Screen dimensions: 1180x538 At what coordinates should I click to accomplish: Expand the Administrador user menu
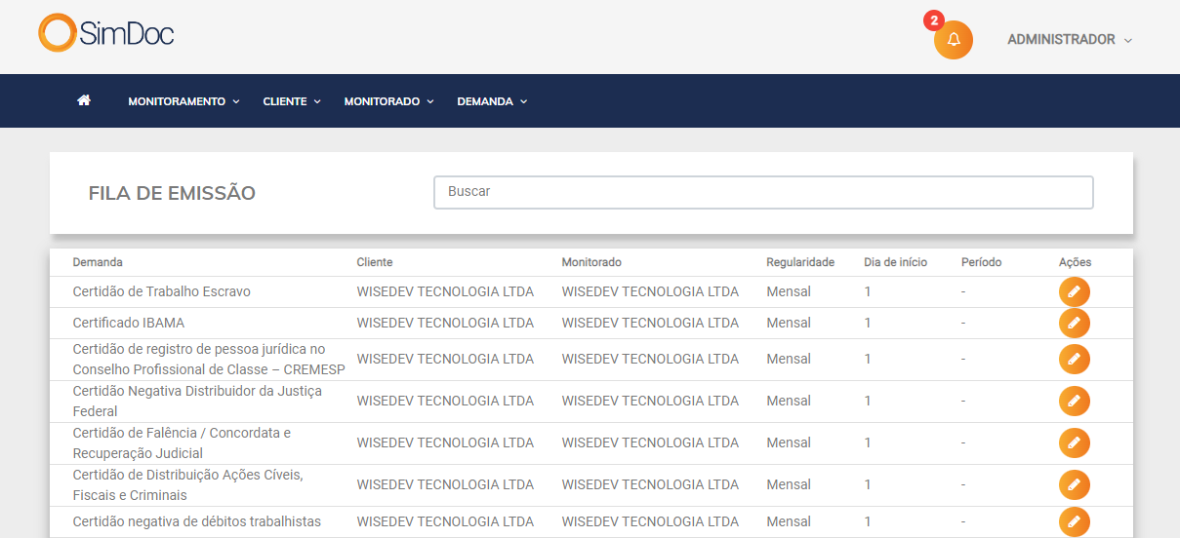click(1069, 40)
